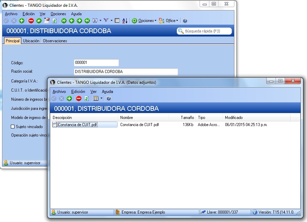
Task: Click the grayed checkmark in Datos adjuntos toolbar
Action: 54,99
